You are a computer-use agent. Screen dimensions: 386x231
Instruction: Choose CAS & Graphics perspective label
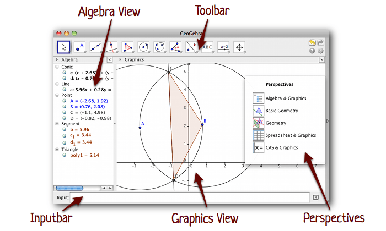(x=282, y=147)
